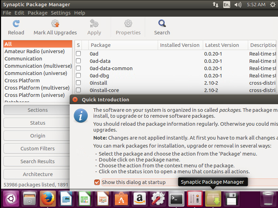Show the Search Results view
The image size is (278, 208).
tap(37, 161)
